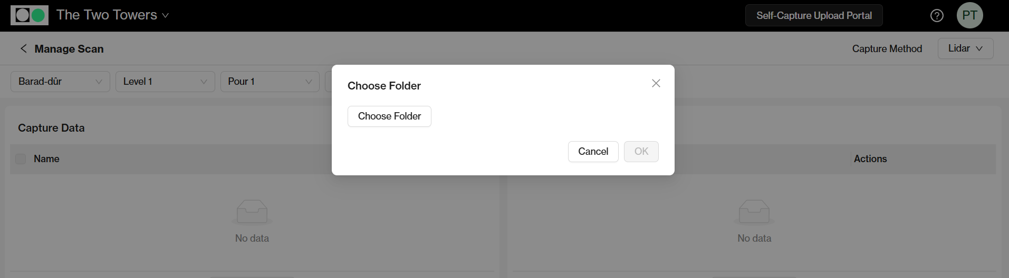Click the Name column header
The image size is (1009, 278).
click(46, 159)
